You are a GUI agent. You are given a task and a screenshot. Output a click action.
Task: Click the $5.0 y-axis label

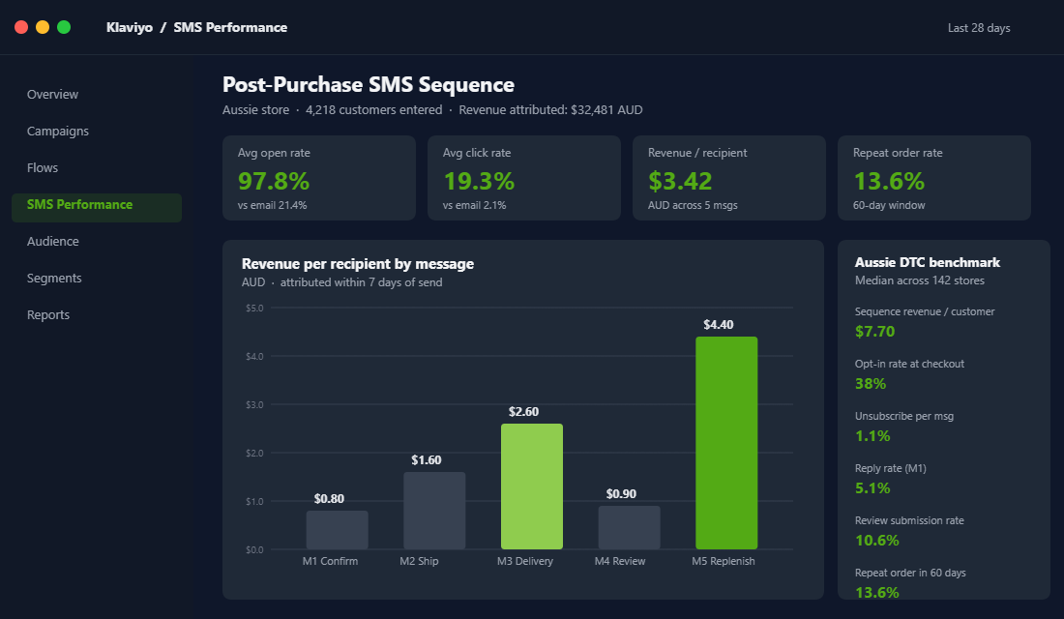tap(254, 309)
